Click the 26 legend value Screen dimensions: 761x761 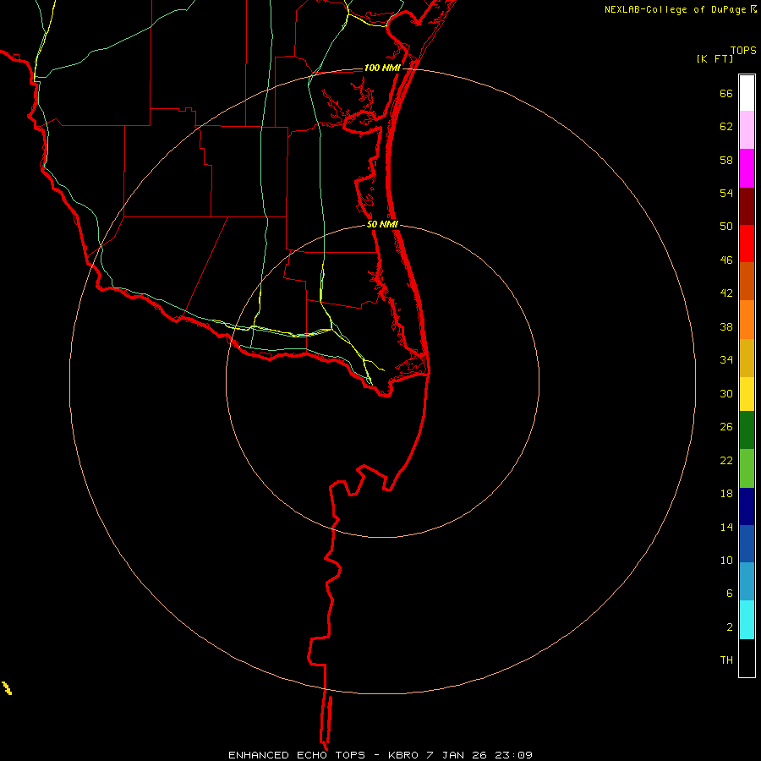tap(726, 427)
